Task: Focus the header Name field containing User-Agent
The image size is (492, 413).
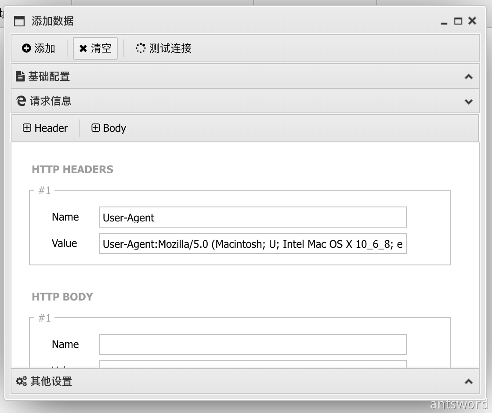Action: click(253, 217)
